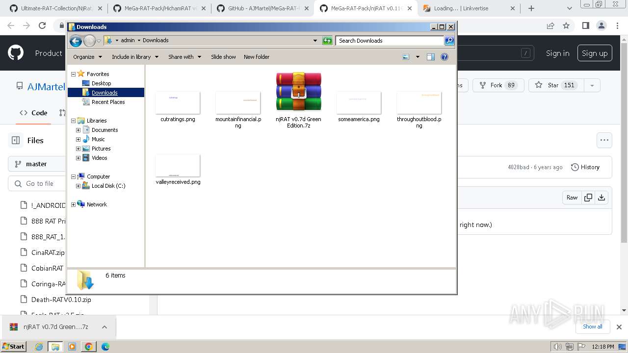The height and width of the screenshot is (353, 628).
Task: Open the recent locations dropdown arrow
Action: (99, 41)
